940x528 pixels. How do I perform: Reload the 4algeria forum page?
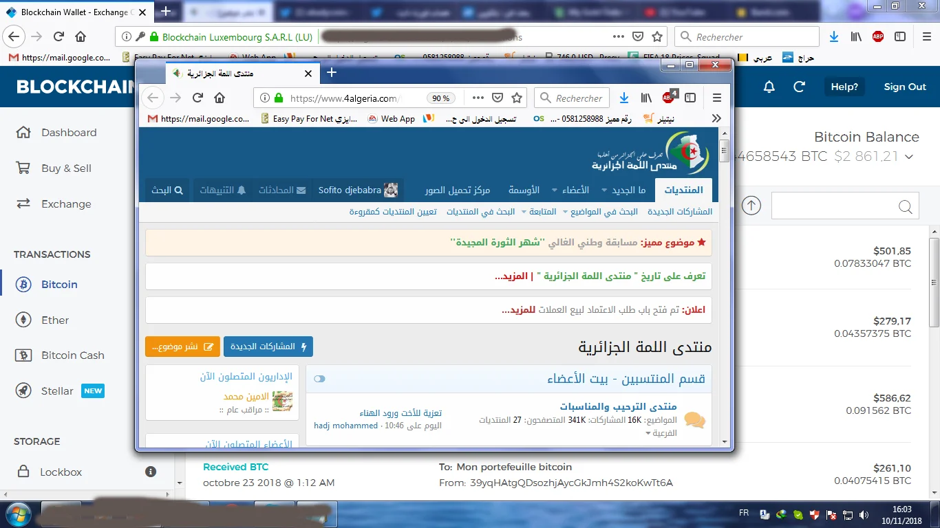[x=197, y=98]
